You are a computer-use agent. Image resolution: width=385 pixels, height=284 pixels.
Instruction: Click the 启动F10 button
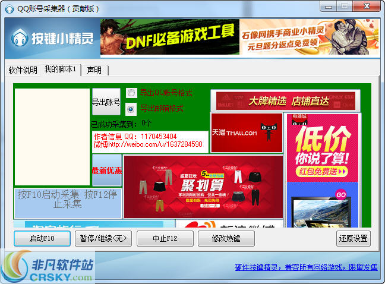[42, 238]
